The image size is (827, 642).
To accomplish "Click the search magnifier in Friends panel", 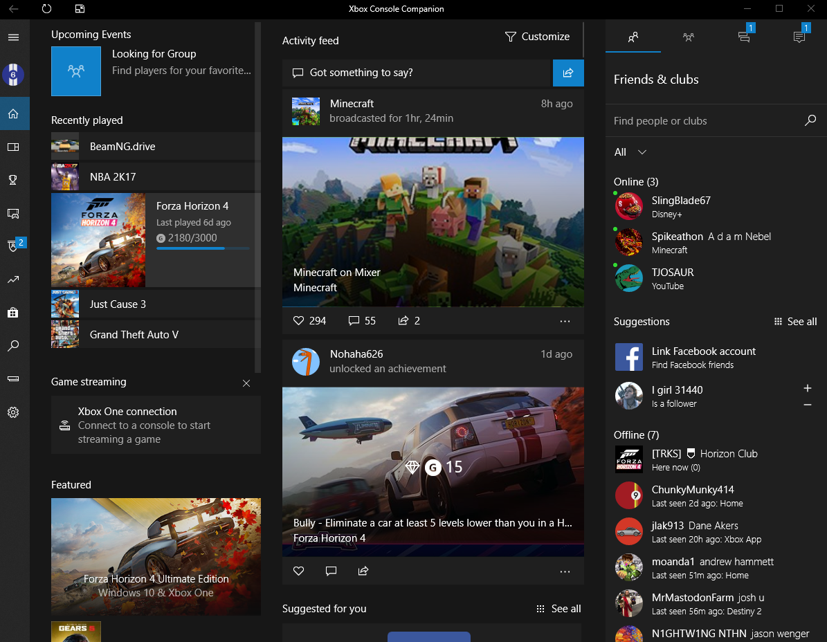I will [810, 120].
